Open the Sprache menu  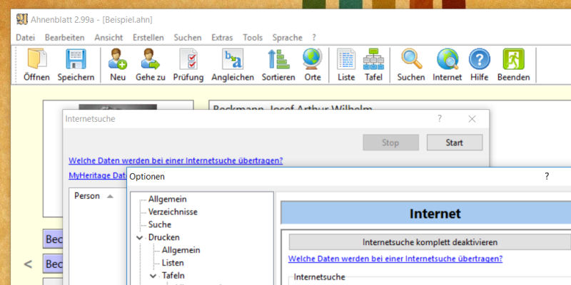288,38
